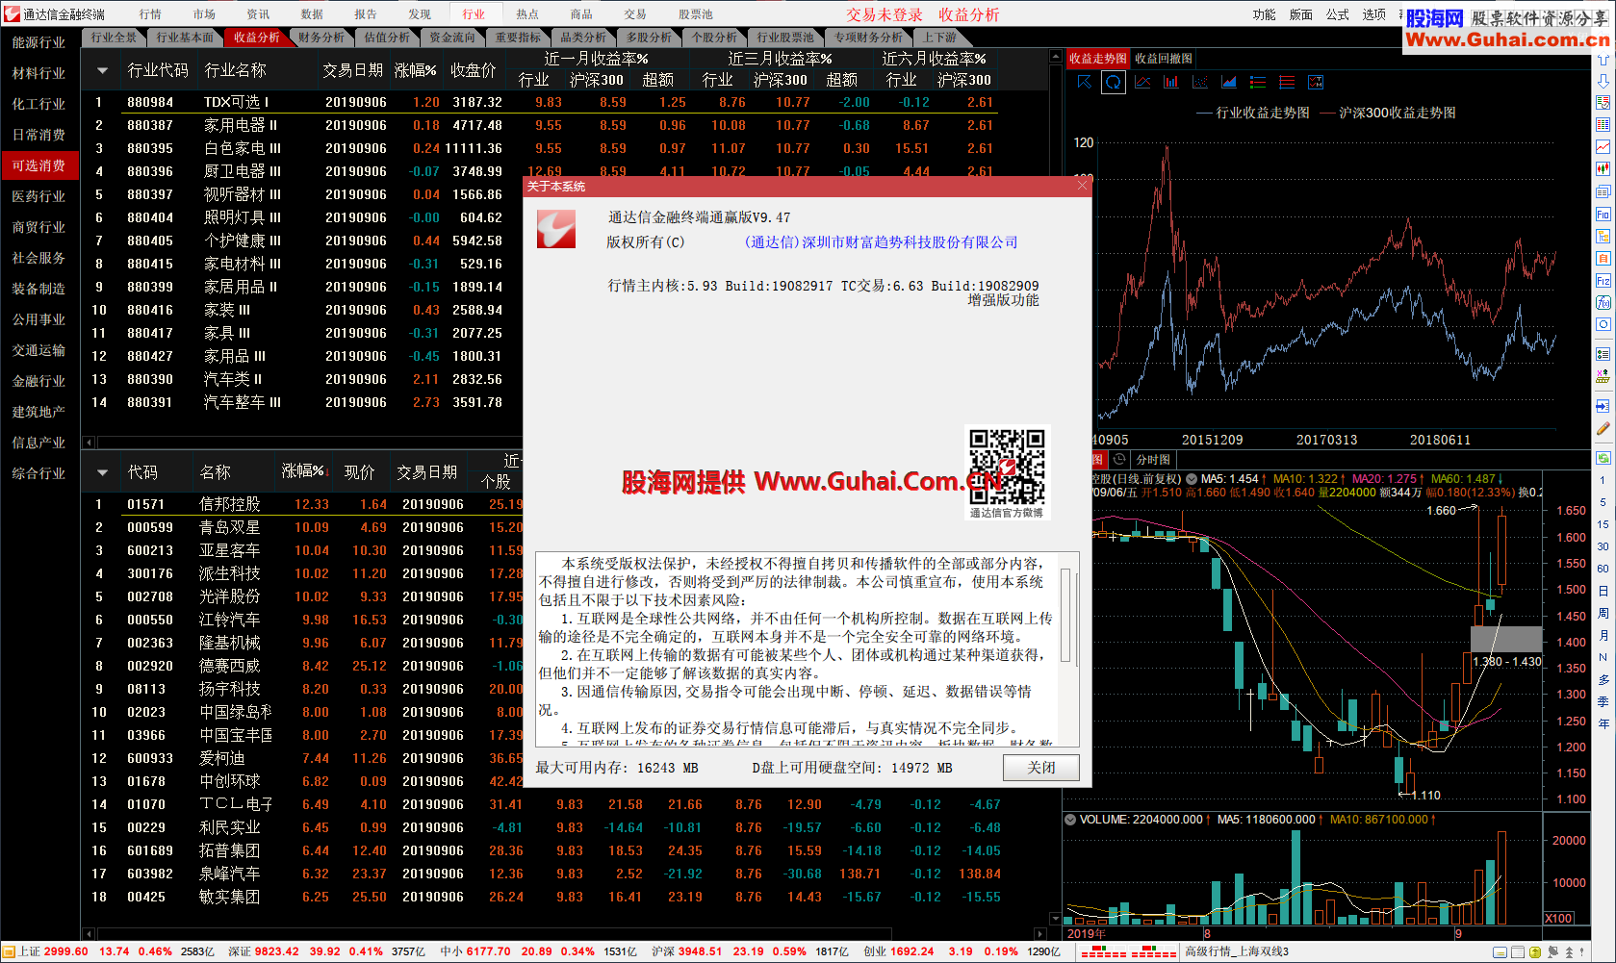Switch to line chart view icon
The height and width of the screenshot is (963, 1616).
pos(1142,82)
